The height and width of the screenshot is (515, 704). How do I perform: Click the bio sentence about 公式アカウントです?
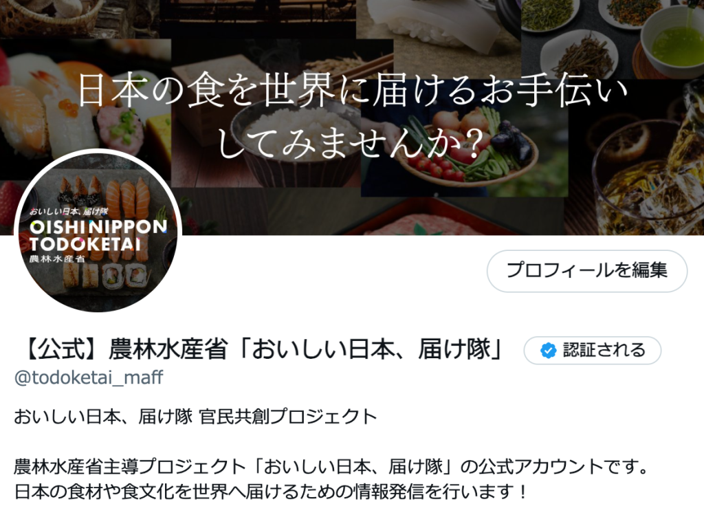pos(331,467)
